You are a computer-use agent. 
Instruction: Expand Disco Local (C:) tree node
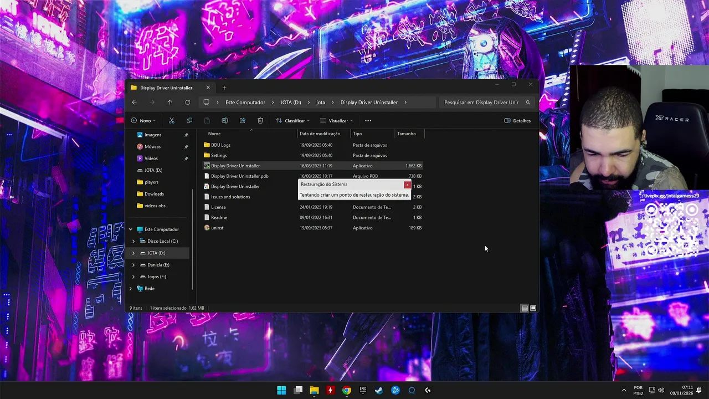tap(133, 241)
